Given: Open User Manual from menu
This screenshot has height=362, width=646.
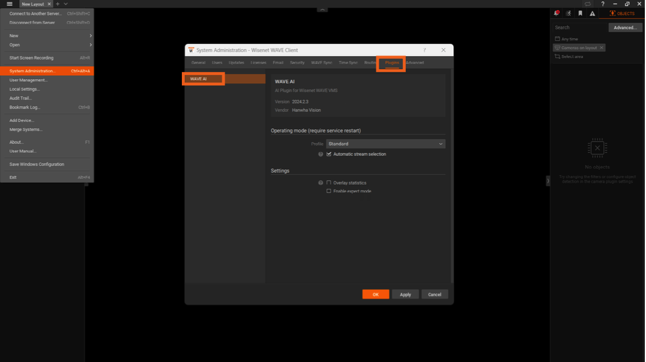Looking at the screenshot, I should (47, 151).
